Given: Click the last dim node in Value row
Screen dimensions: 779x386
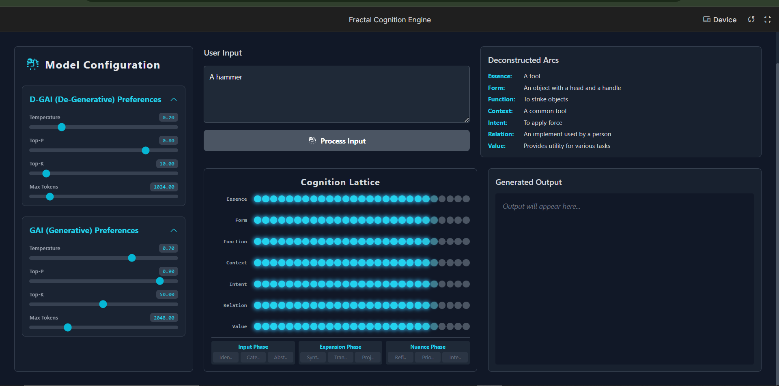Looking at the screenshot, I should tap(466, 326).
